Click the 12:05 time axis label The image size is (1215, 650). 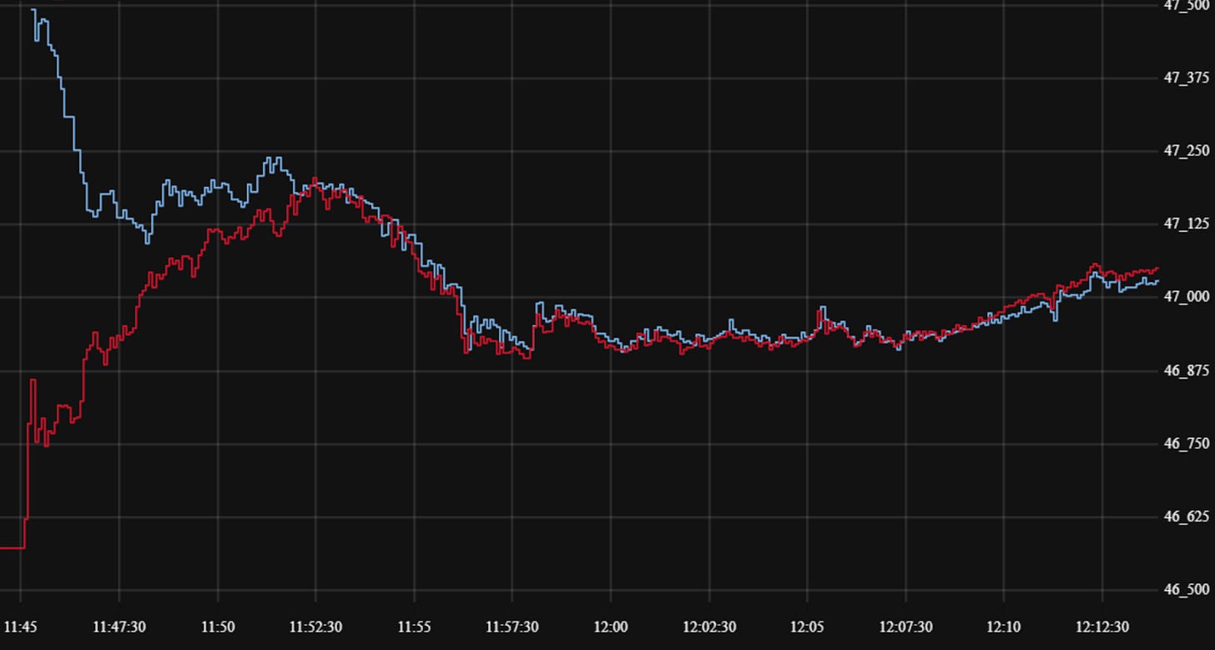pyautogui.click(x=807, y=627)
